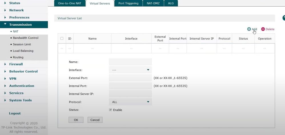Viewport: 285px width, 135px height.
Task: Focus the Name input field
Action: [130, 62]
